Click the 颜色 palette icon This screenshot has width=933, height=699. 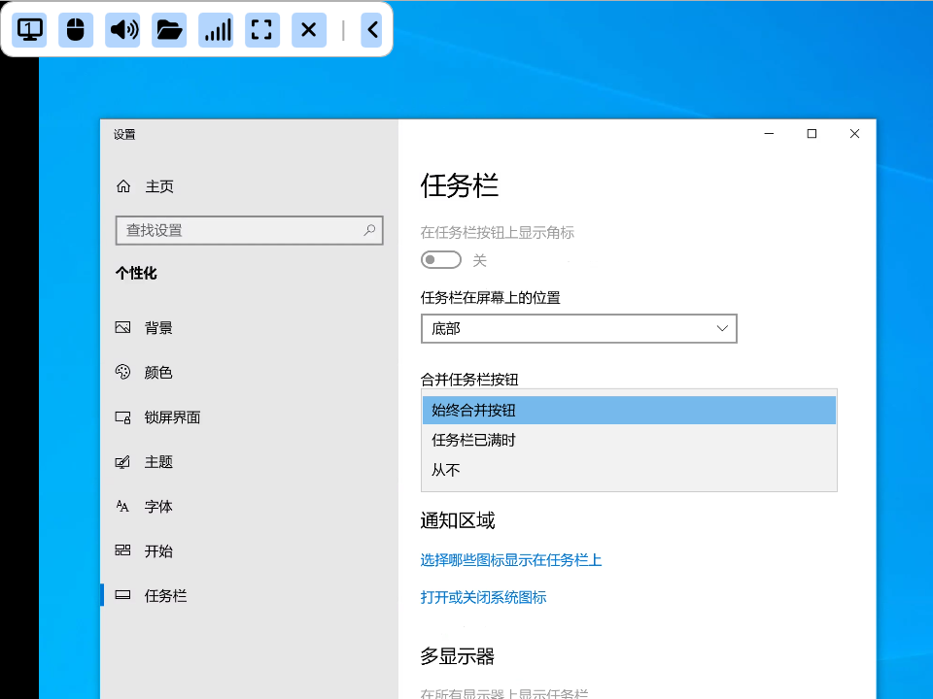pyautogui.click(x=122, y=372)
